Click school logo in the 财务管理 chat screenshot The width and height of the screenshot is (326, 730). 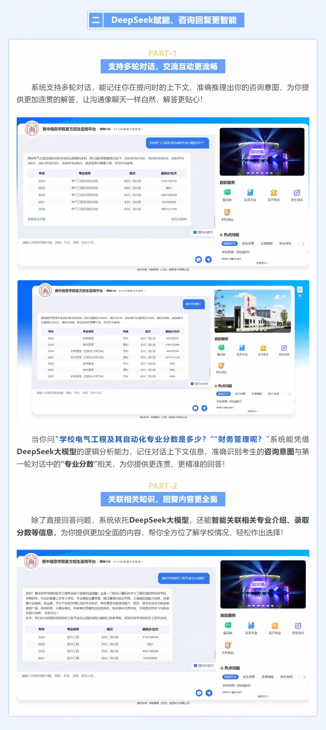pos(45,291)
